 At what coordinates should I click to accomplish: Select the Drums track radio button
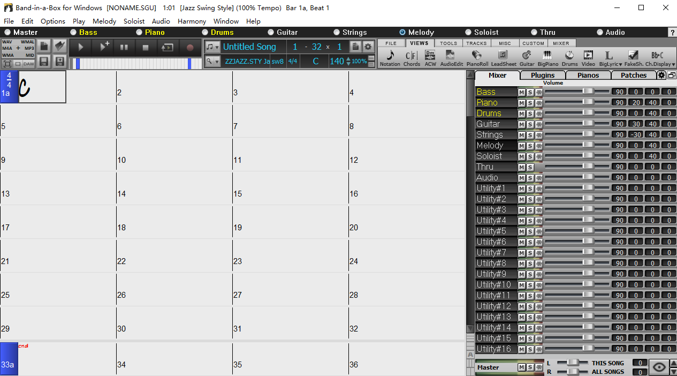click(x=206, y=33)
